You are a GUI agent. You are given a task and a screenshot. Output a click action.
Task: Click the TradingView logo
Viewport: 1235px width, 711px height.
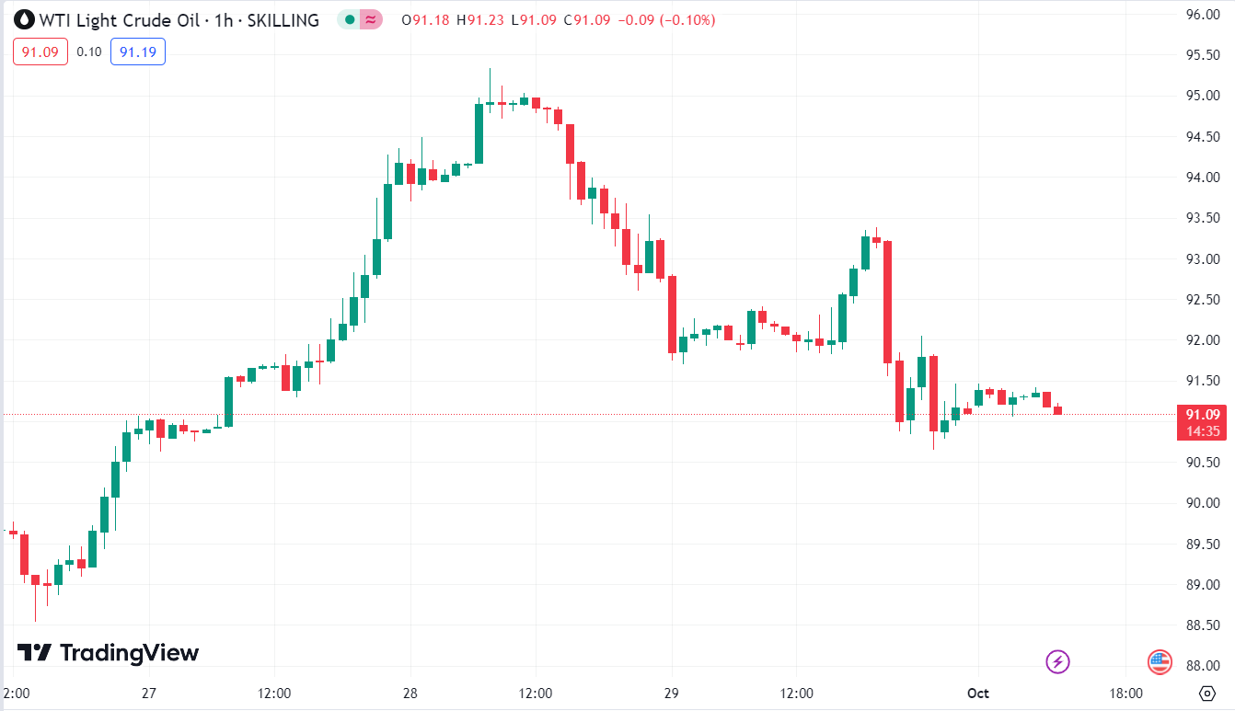[109, 653]
